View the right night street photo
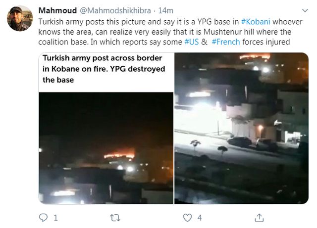The image size is (317, 228). pos(241,128)
